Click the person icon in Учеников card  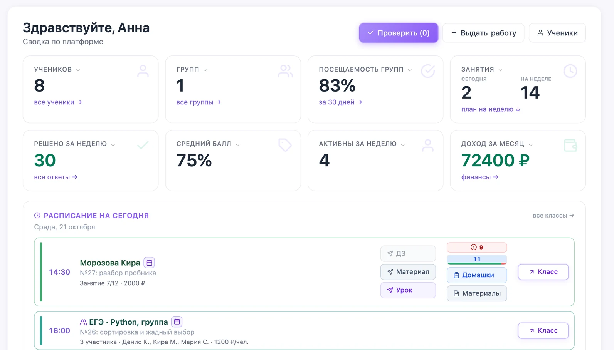pos(143,71)
